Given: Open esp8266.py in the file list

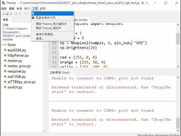Looking at the screenshot, I should [17, 50].
